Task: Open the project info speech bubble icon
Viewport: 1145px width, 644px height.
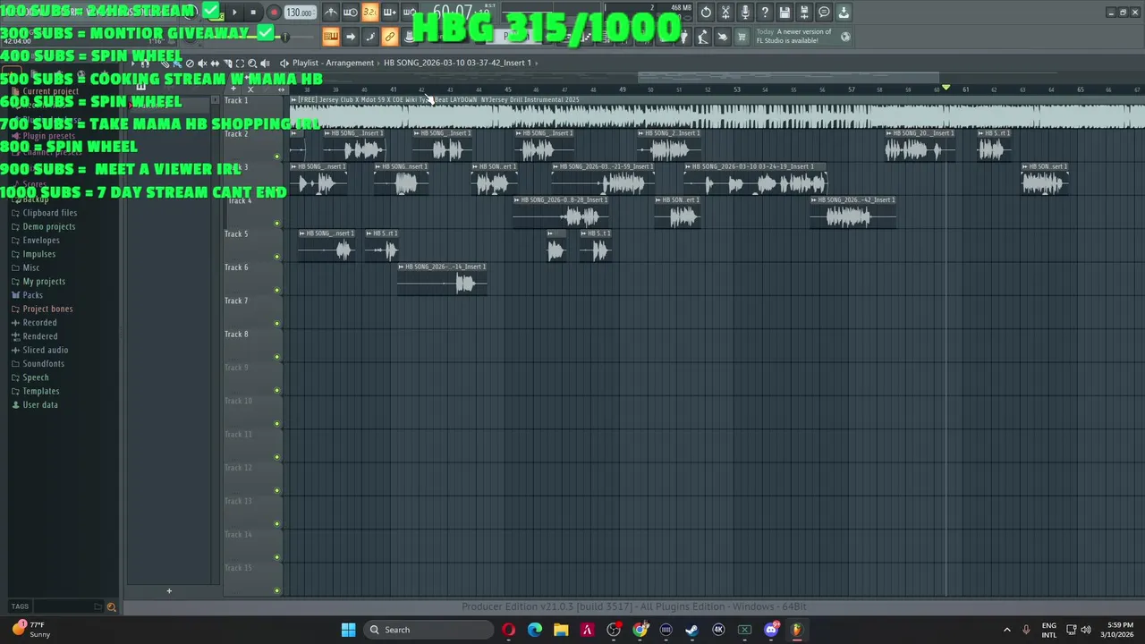Action: pos(824,13)
